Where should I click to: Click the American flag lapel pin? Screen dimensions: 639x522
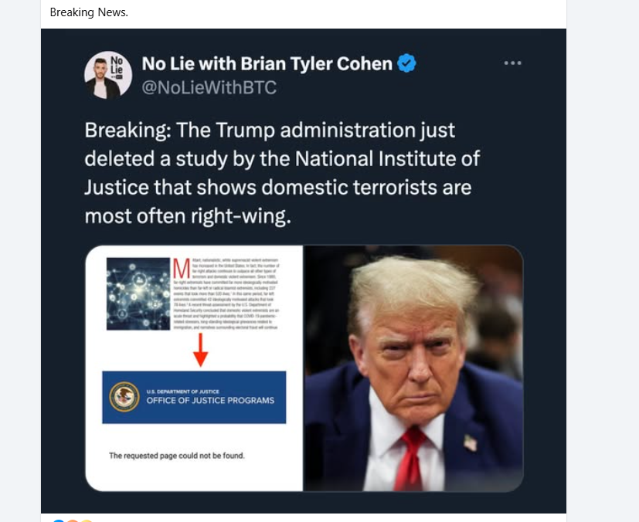click(x=471, y=442)
